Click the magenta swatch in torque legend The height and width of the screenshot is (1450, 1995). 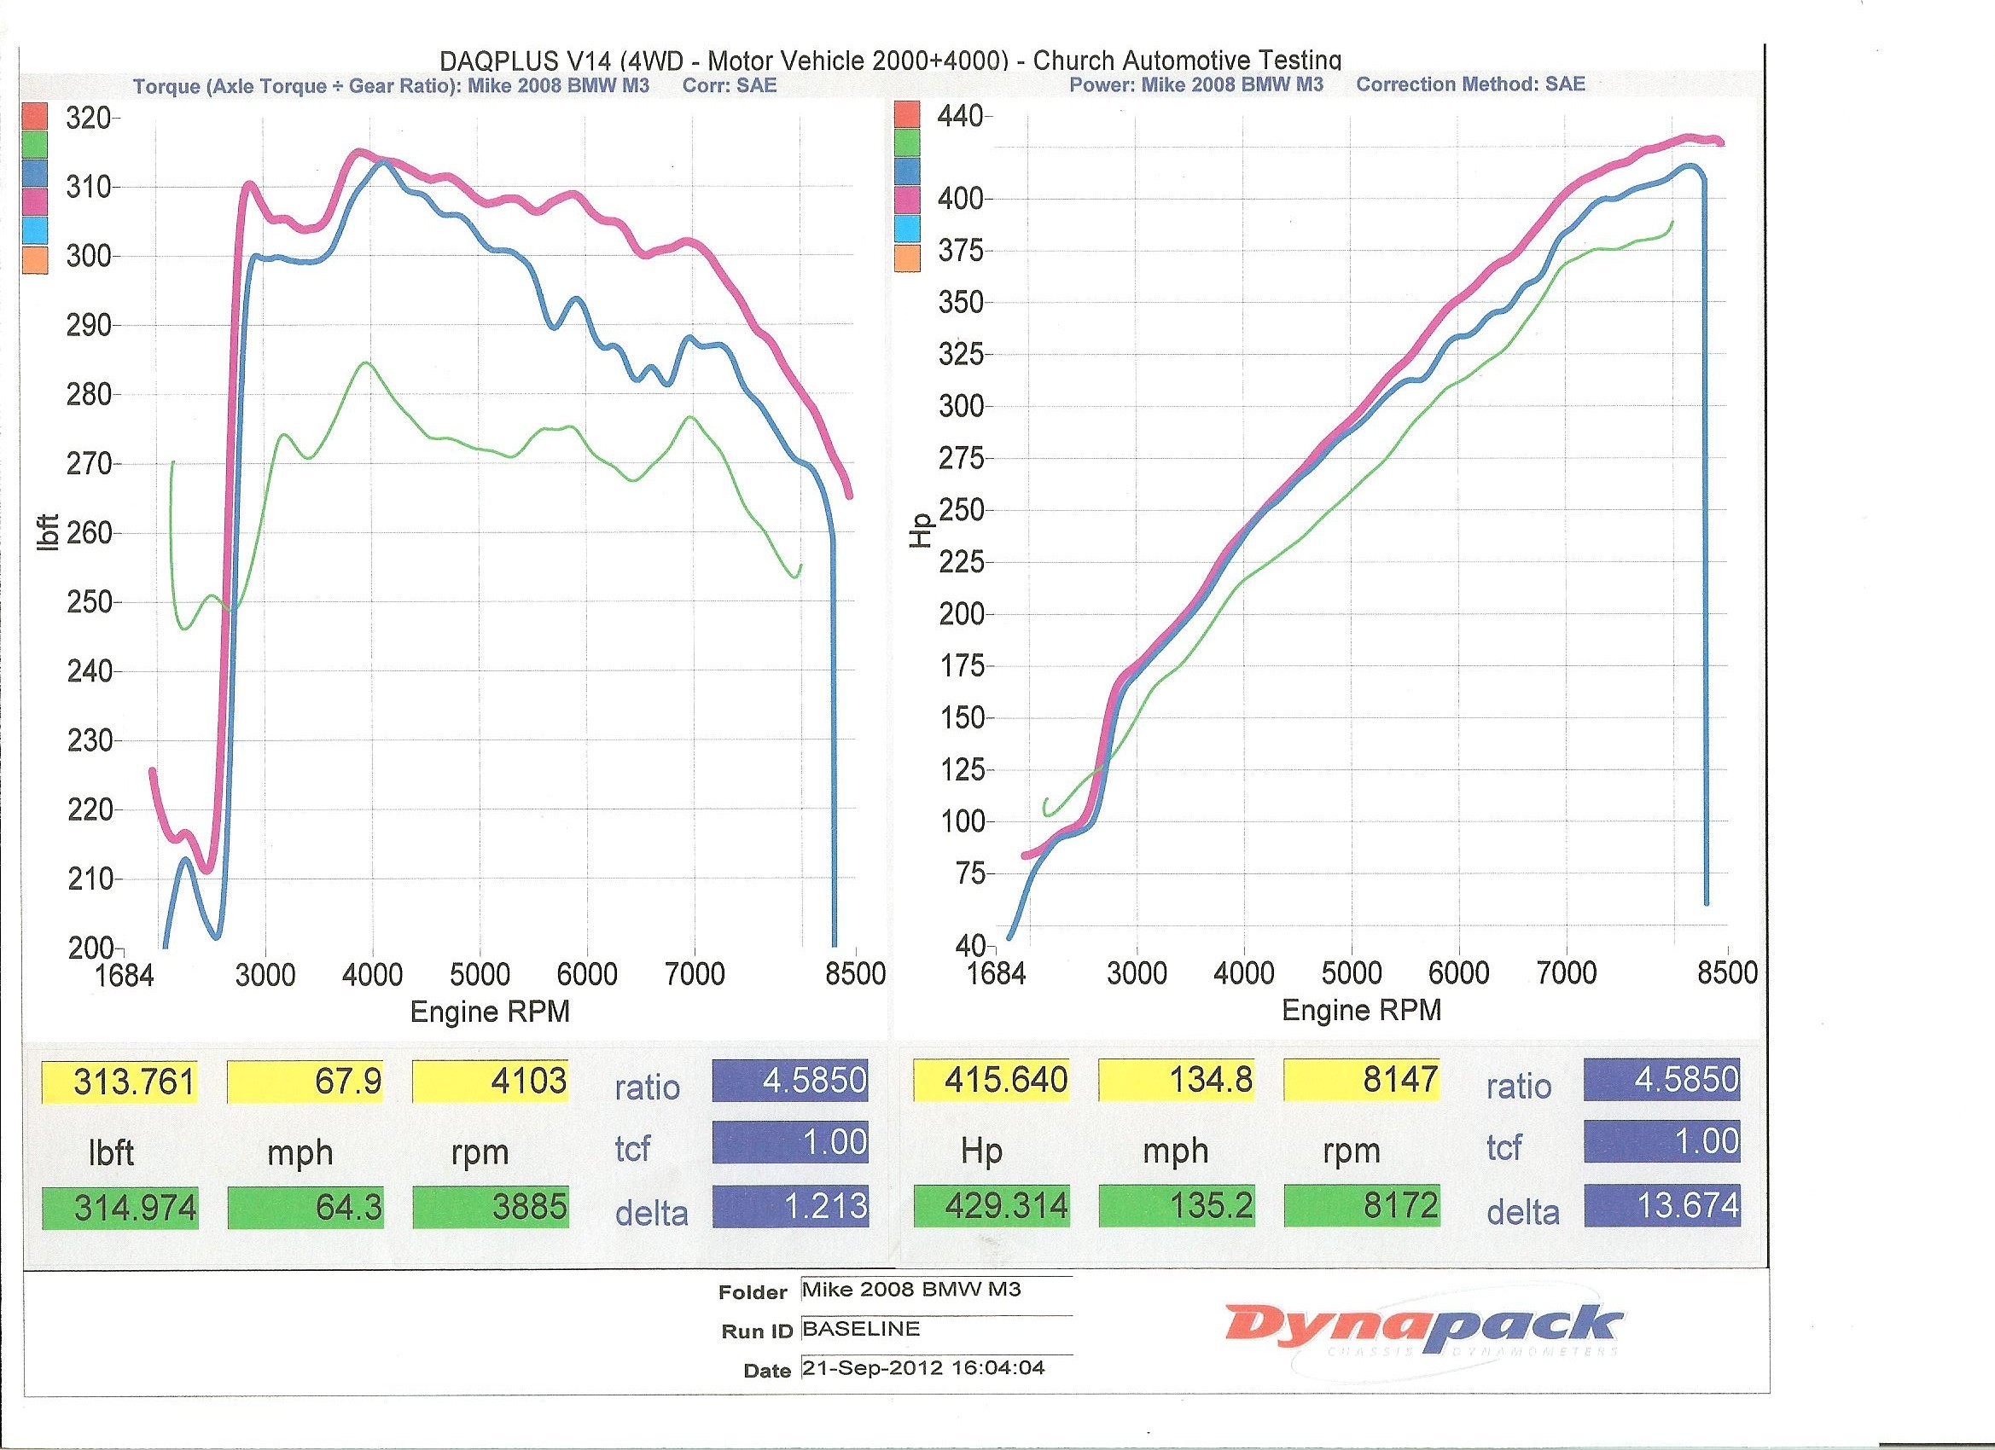[x=34, y=202]
